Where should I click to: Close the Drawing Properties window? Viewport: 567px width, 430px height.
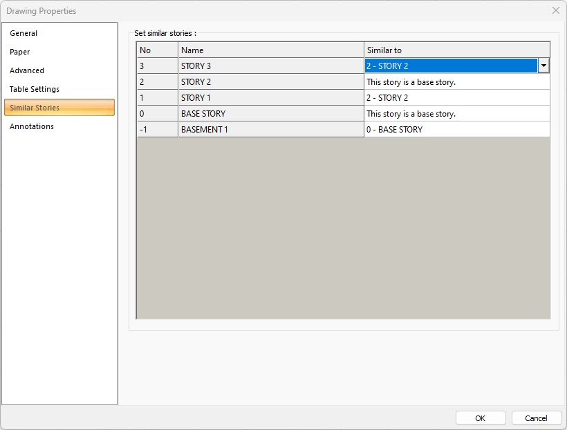tap(555, 11)
